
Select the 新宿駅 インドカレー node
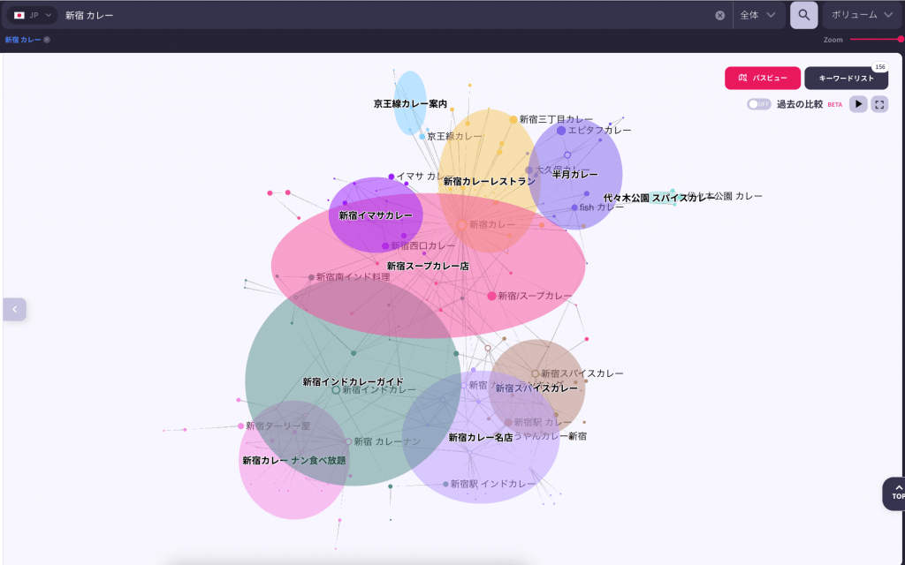(446, 484)
